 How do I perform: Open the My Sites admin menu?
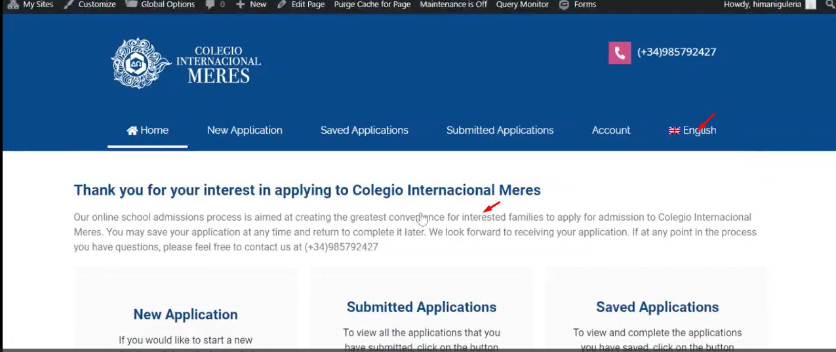(x=30, y=5)
